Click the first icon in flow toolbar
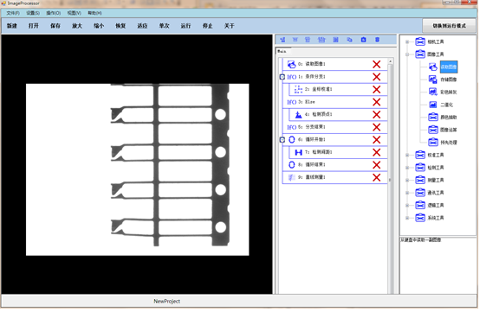 pos(282,40)
